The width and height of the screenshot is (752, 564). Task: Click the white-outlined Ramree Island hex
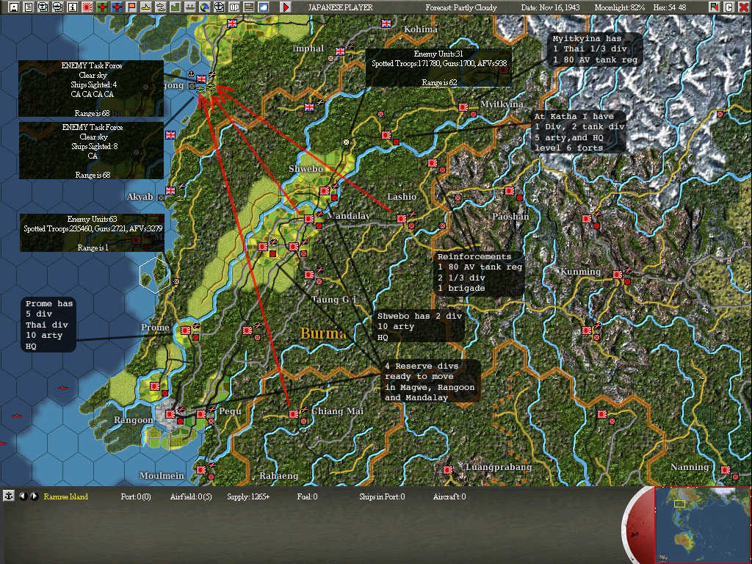coord(155,275)
